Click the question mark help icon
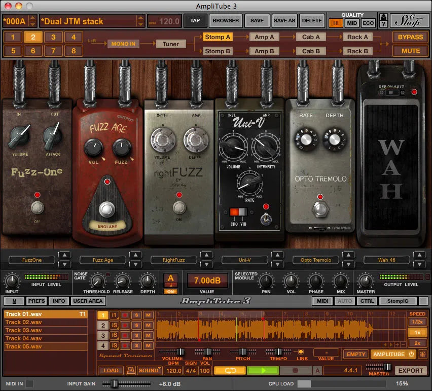The image size is (432, 391). coord(383,24)
